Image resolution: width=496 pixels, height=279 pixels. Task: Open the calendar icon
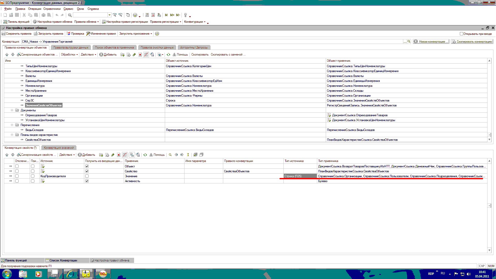click(x=153, y=15)
